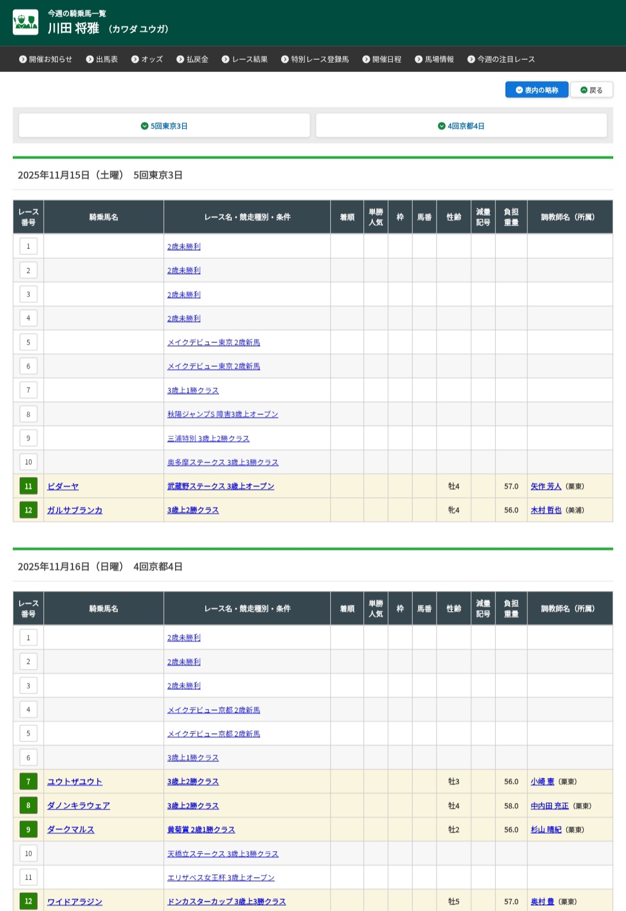Image resolution: width=626 pixels, height=911 pixels.
Task: Open Tokyo race 8 number box
Action: (28, 414)
